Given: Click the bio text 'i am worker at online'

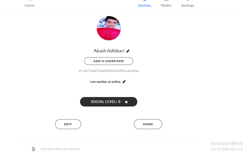Looking at the screenshot, I should click(105, 82).
